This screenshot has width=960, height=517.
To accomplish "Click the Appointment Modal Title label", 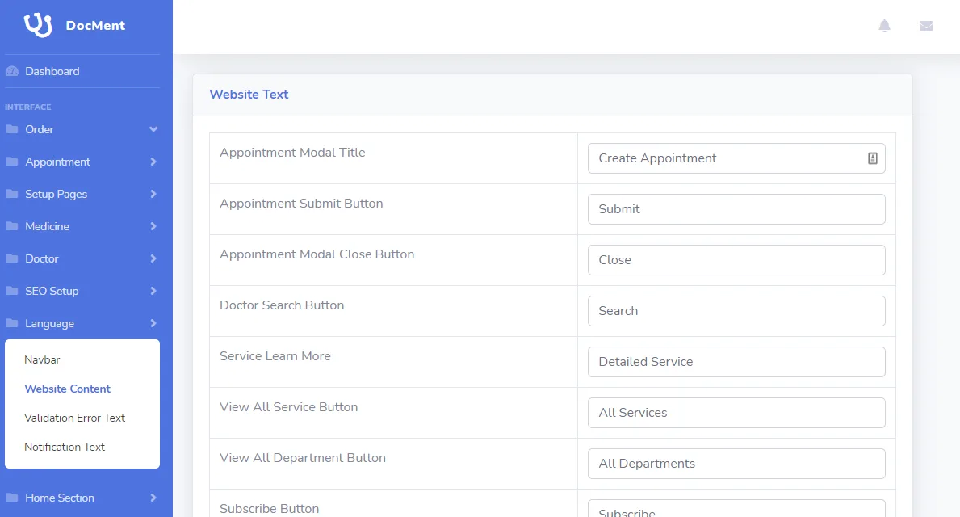I will click(x=292, y=153).
